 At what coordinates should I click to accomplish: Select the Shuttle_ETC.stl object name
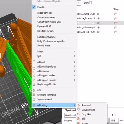86,14
